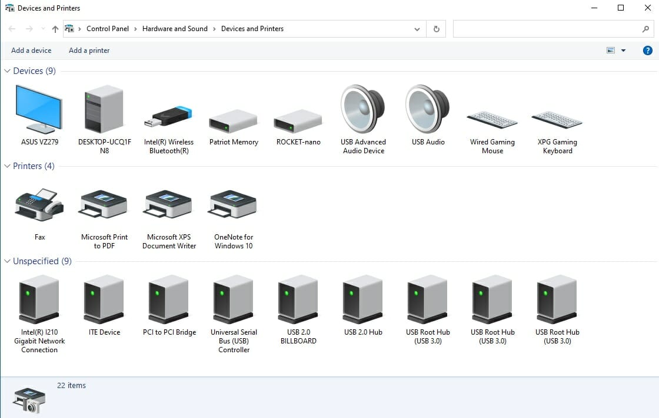Click the address bar location icon
The height and width of the screenshot is (418, 659).
pos(69,29)
